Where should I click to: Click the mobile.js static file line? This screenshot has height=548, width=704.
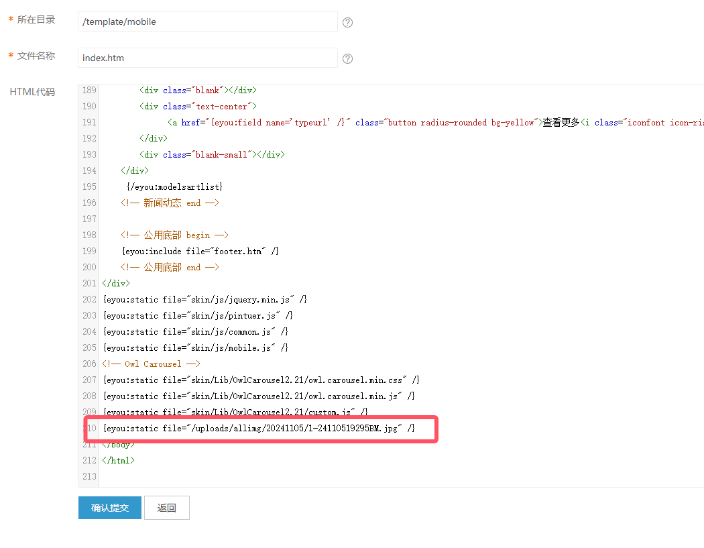(x=195, y=347)
